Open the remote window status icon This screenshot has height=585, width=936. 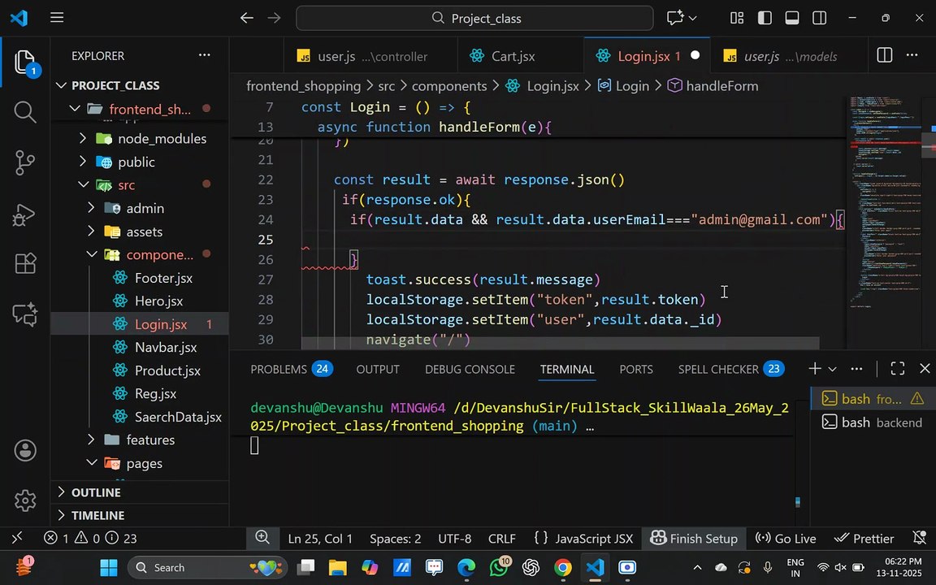click(17, 539)
